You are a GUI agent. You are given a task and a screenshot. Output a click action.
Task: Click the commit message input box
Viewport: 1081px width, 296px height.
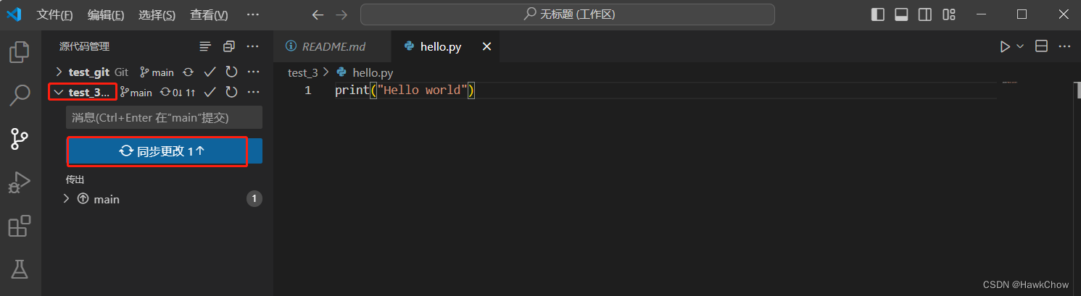point(164,117)
